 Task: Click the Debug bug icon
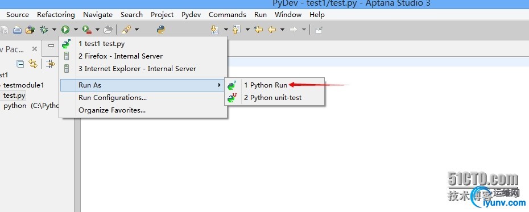(x=44, y=30)
